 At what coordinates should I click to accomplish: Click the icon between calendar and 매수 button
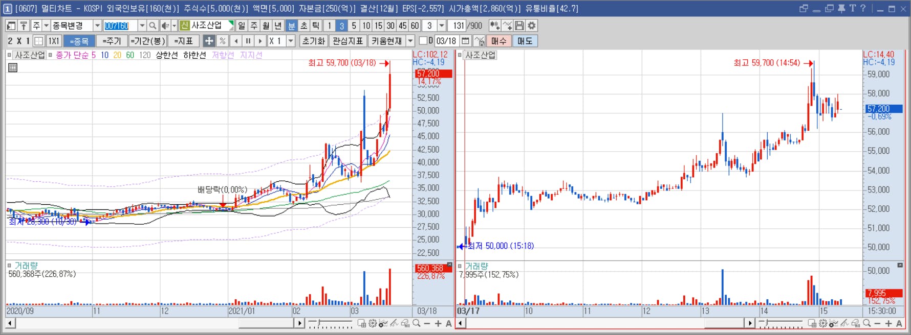(479, 41)
